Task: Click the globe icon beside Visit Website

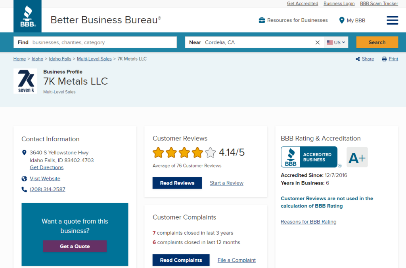Action: pos(24,179)
